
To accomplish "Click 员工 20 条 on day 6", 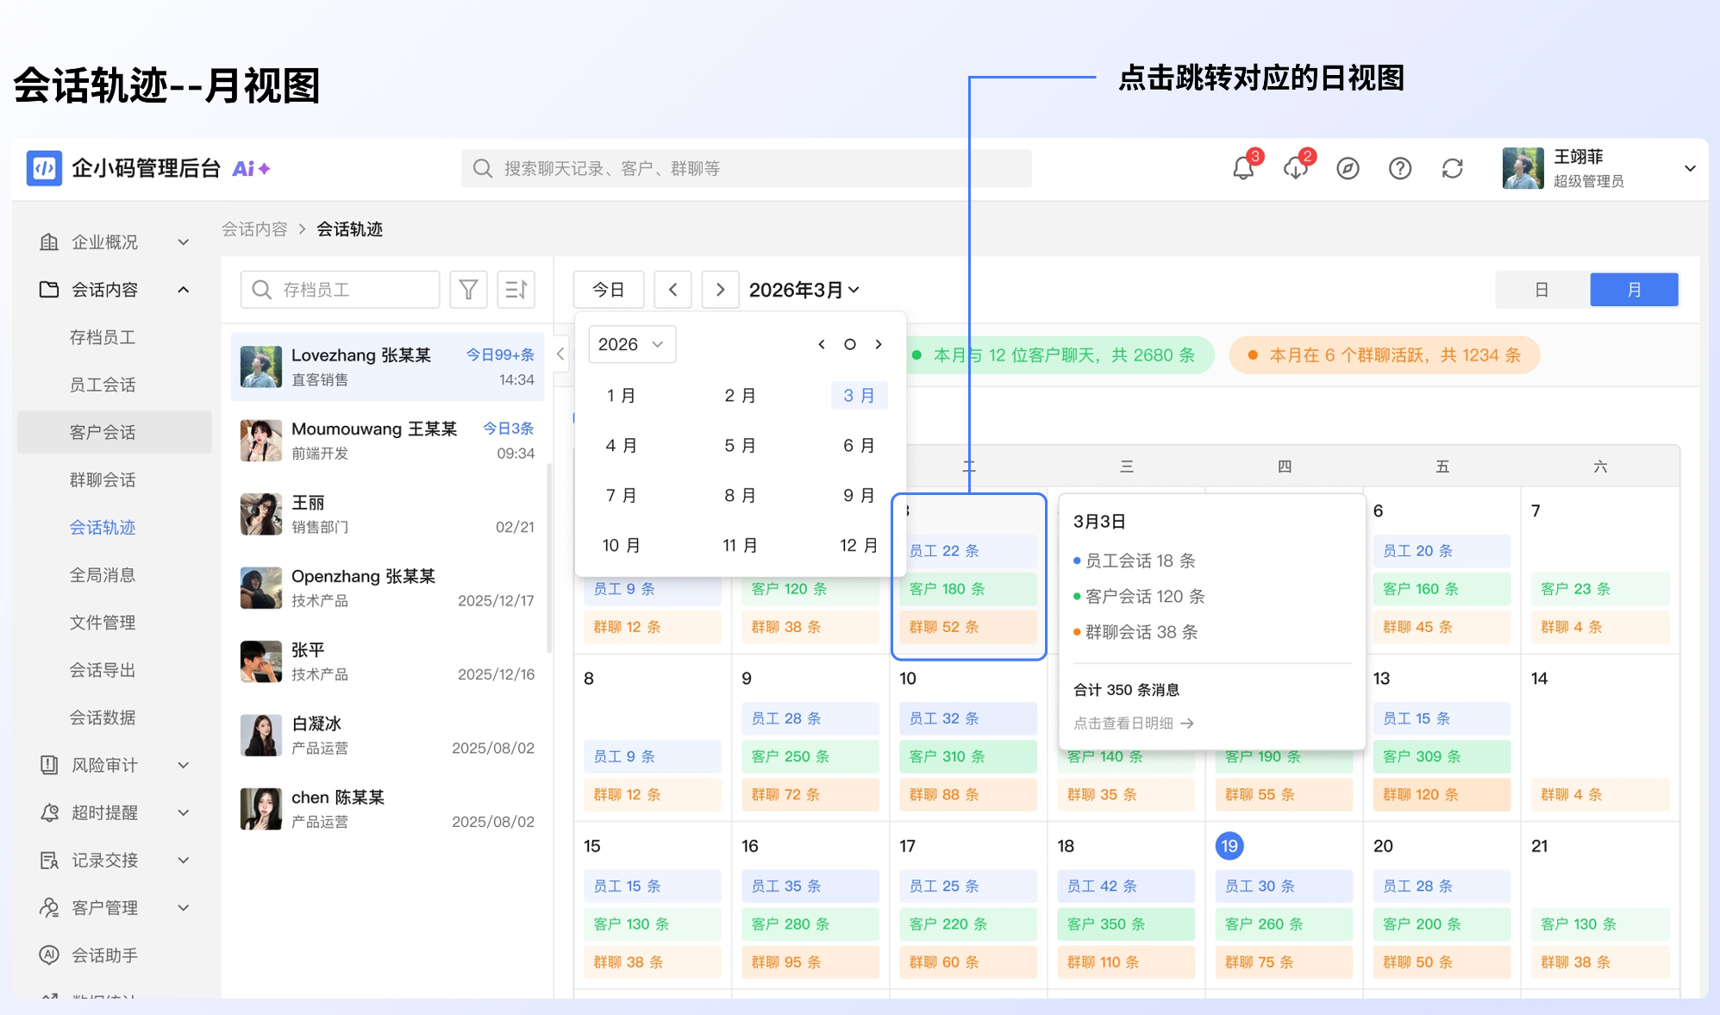I will (x=1442, y=550).
